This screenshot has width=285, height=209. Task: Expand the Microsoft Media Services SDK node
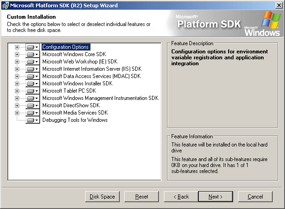(x=17, y=113)
